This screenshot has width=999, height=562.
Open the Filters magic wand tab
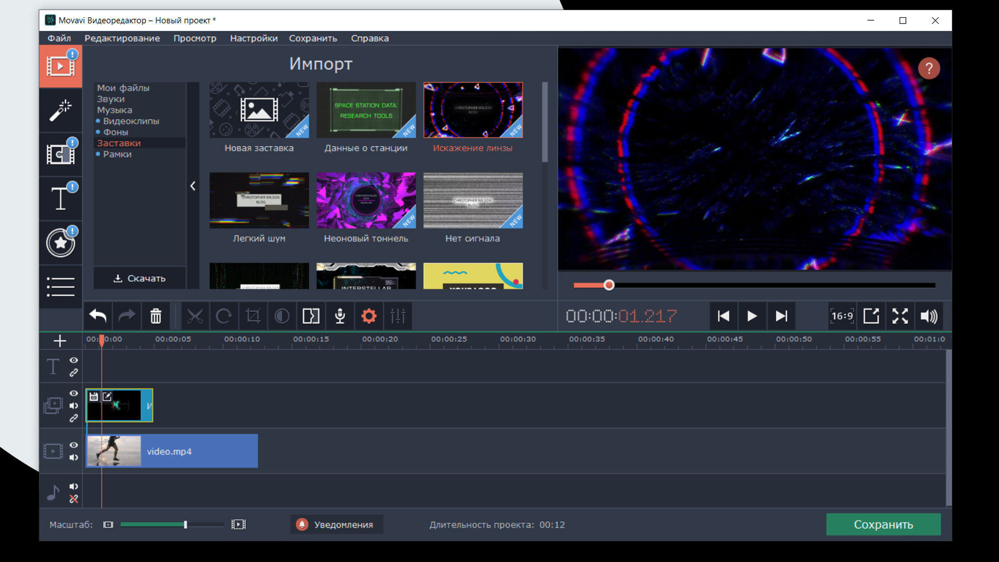[60, 110]
